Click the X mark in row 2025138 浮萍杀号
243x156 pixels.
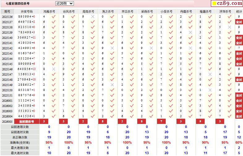pyautogui.click(x=229, y=27)
